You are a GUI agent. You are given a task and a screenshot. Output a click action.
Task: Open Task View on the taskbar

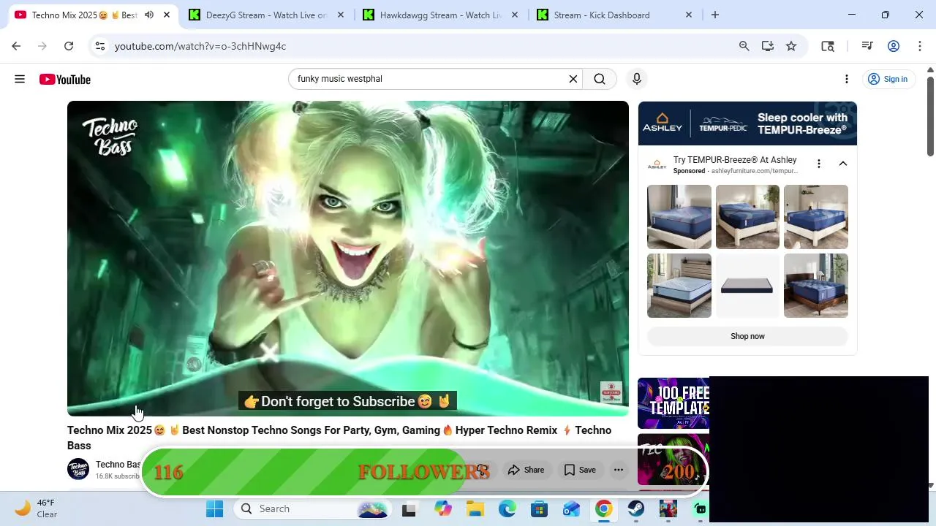tap(409, 508)
